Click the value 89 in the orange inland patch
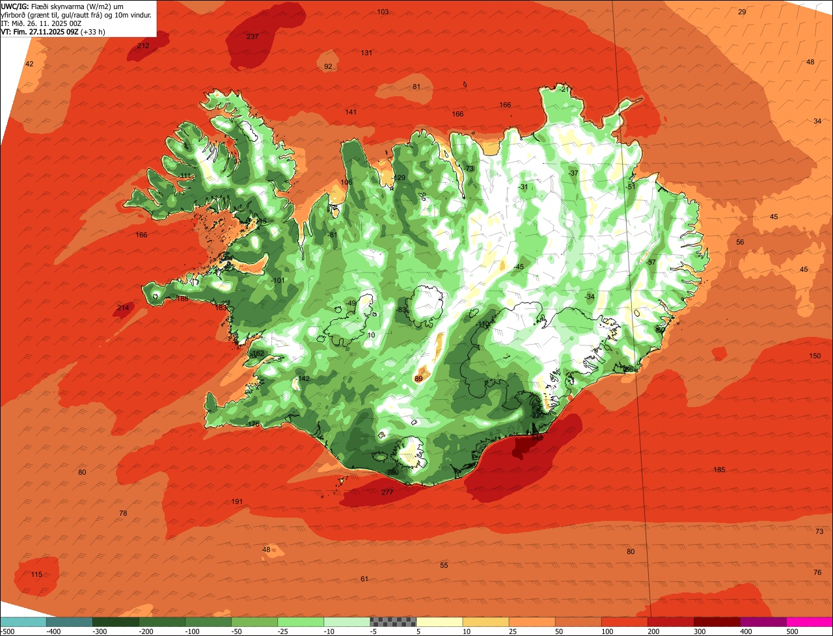833x636 pixels. (x=418, y=378)
